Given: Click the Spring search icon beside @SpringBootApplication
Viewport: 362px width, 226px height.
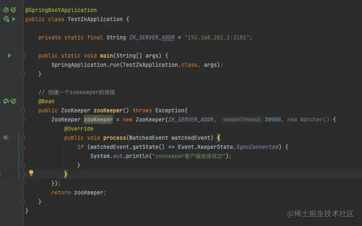Looking at the screenshot, I should [x=6, y=10].
